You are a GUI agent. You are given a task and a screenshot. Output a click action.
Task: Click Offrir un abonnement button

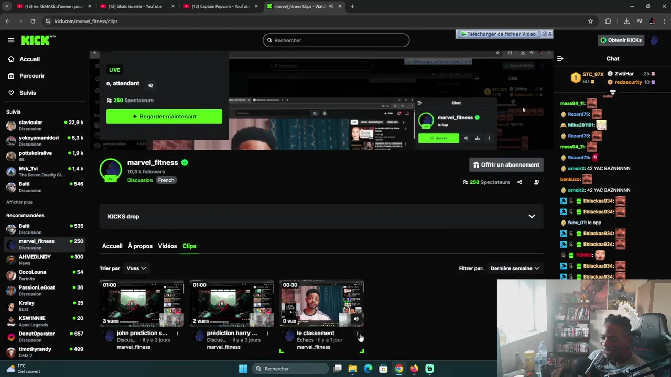506,164
